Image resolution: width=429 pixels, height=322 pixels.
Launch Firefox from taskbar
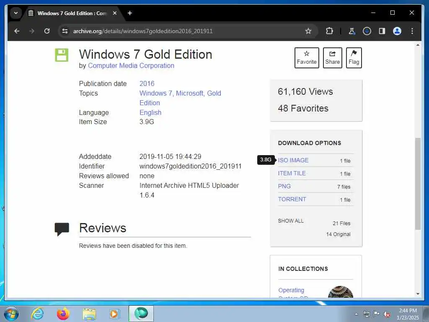pyautogui.click(x=63, y=314)
